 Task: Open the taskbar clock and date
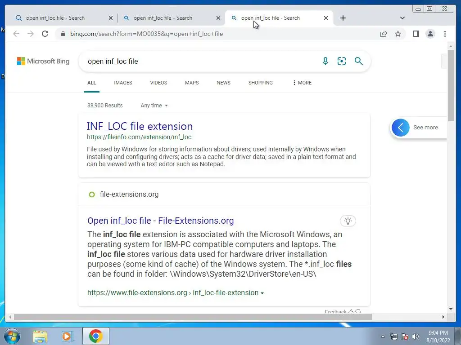438,336
